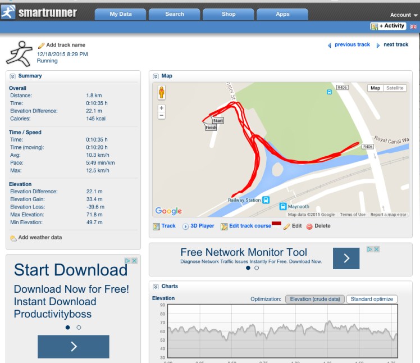The width and height of the screenshot is (420, 363).
Task: Go to next track
Action: coord(396,44)
